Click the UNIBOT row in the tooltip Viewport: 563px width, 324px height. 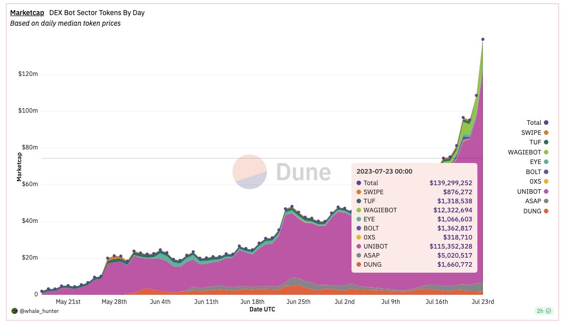coord(414,247)
